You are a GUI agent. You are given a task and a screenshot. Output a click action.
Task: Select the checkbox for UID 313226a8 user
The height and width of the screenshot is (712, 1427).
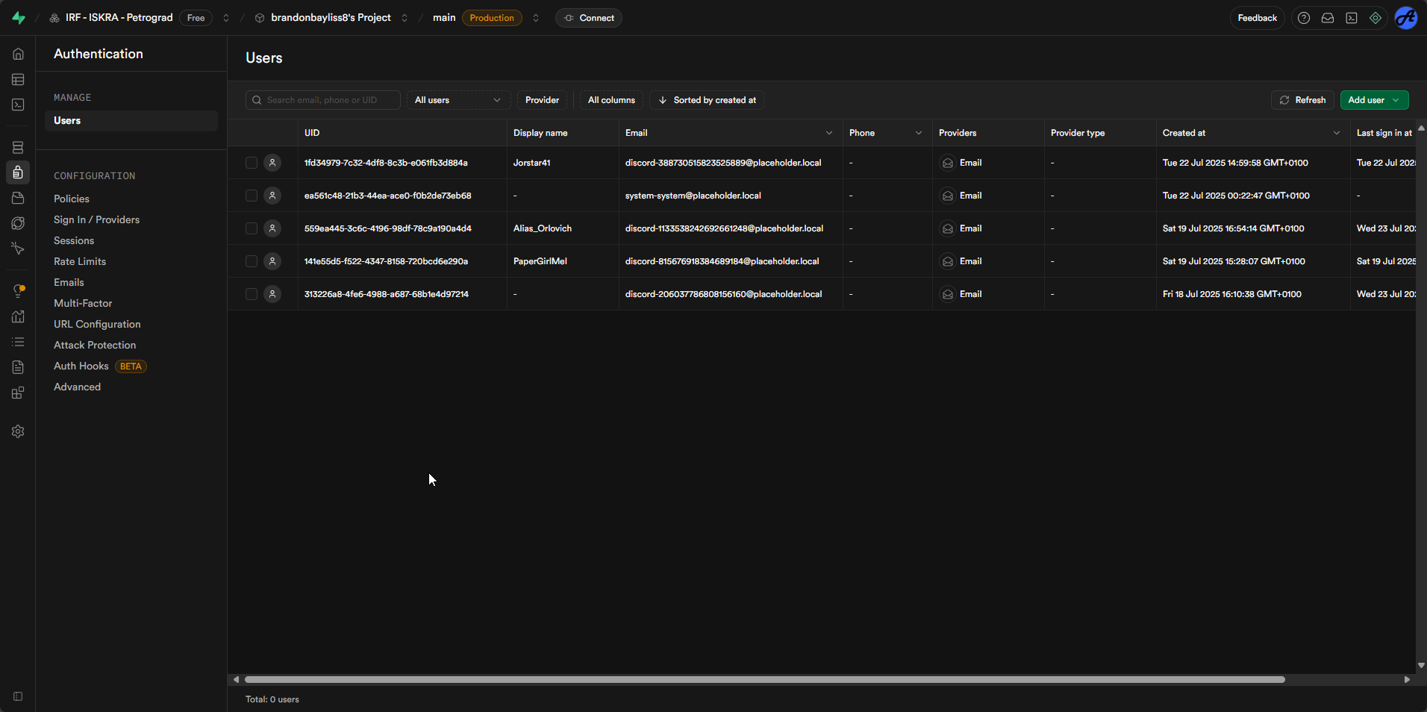point(252,294)
